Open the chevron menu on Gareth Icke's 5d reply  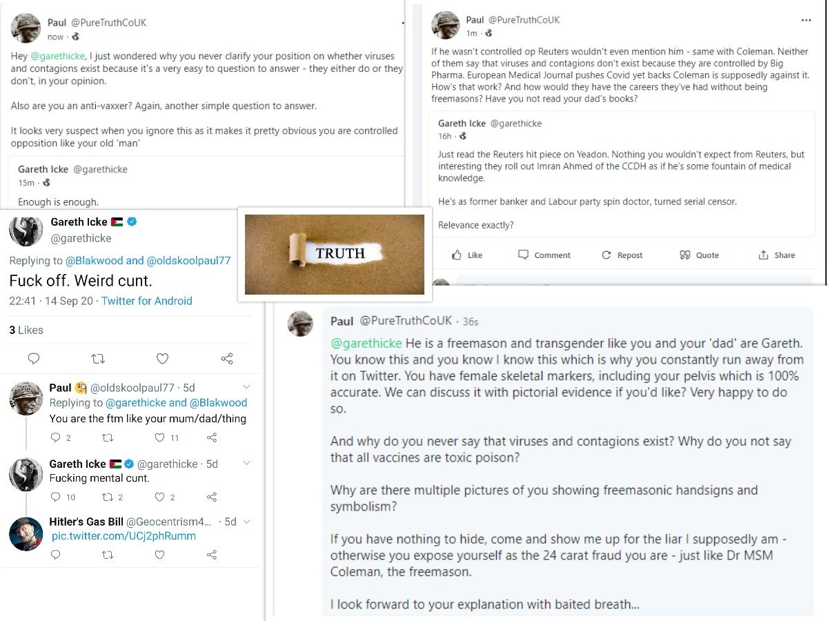tap(246, 464)
